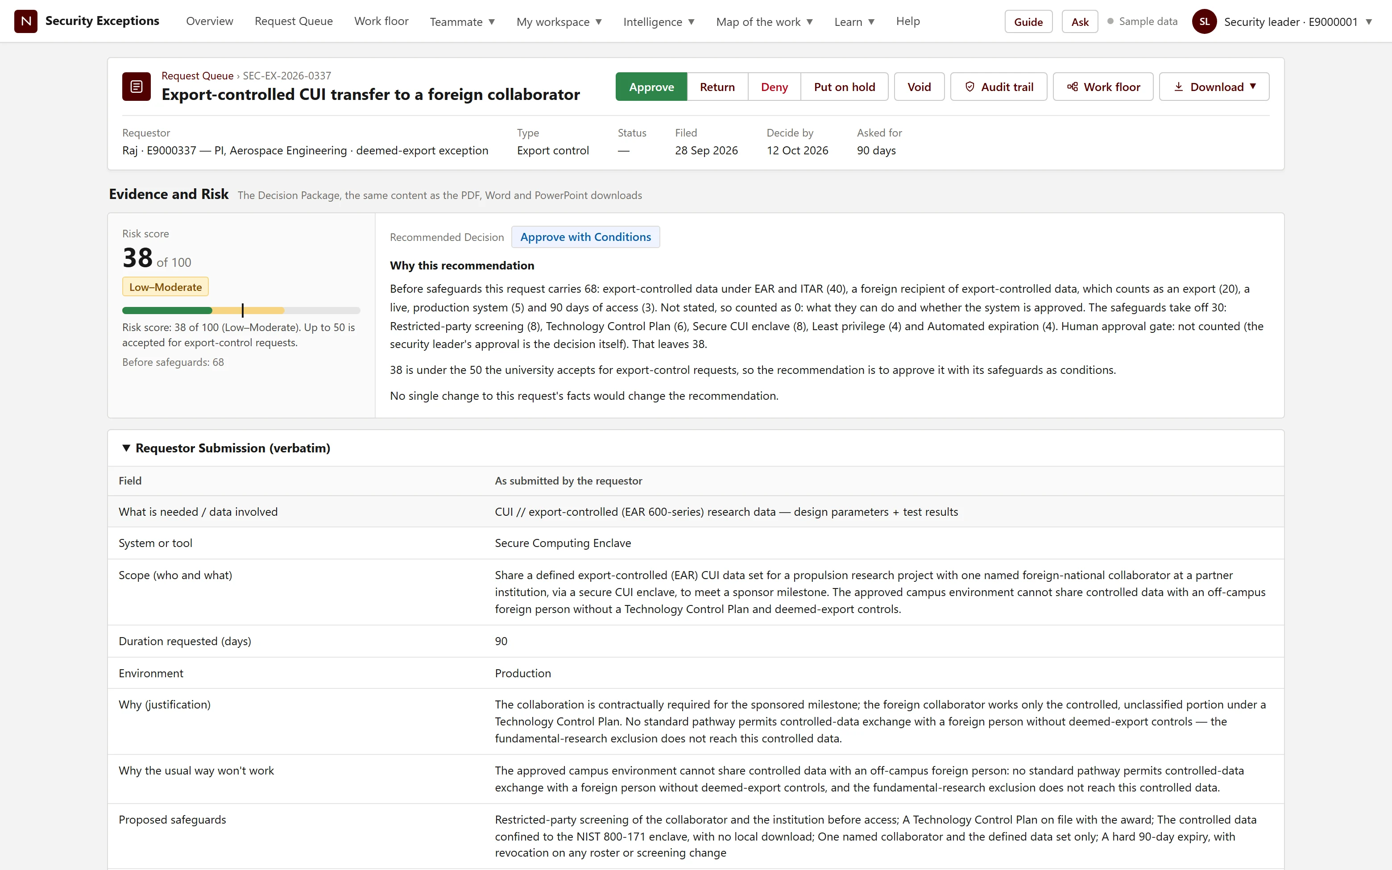Follow the Request Queue breadcrumb link
Screen dimensions: 1392x870
tap(197, 76)
